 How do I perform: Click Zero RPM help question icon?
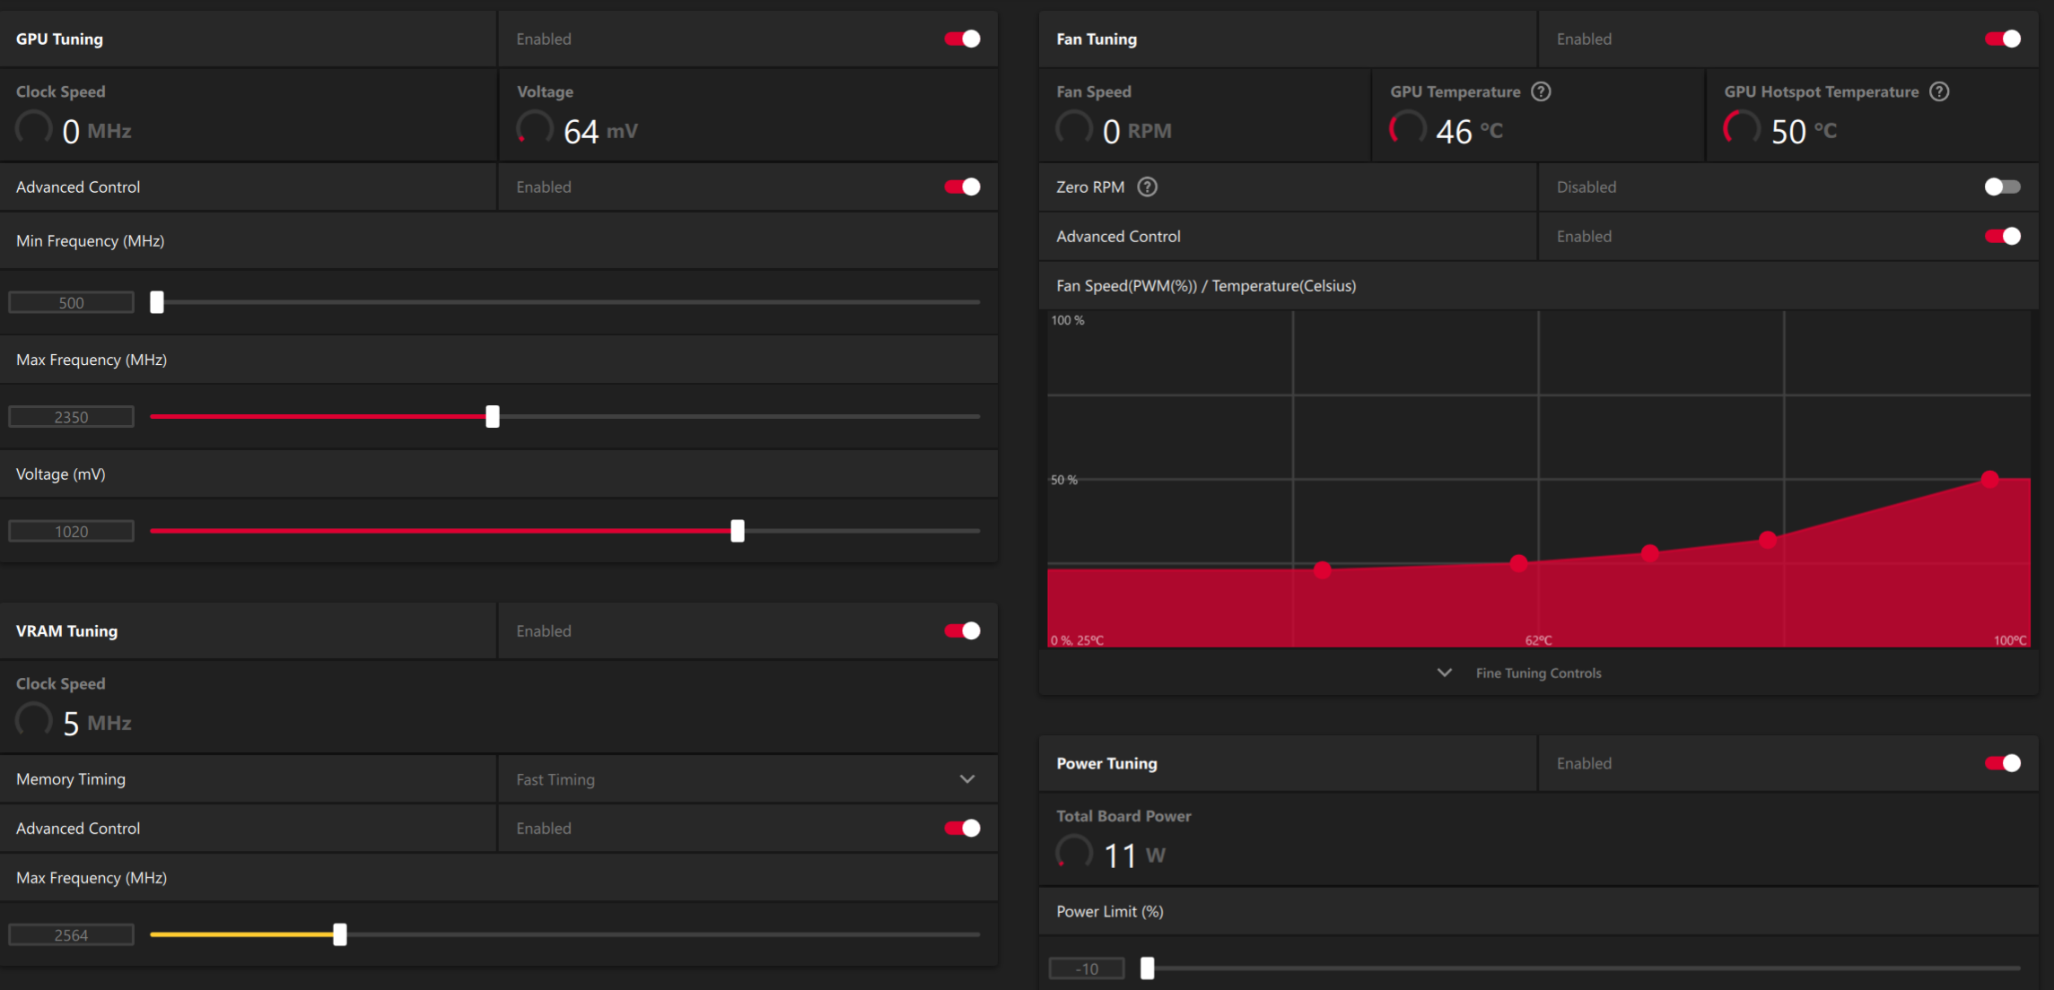(x=1147, y=187)
